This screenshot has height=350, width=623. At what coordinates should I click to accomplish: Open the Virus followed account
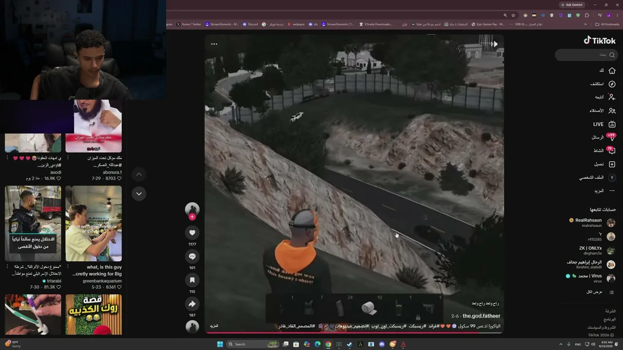coord(591,278)
